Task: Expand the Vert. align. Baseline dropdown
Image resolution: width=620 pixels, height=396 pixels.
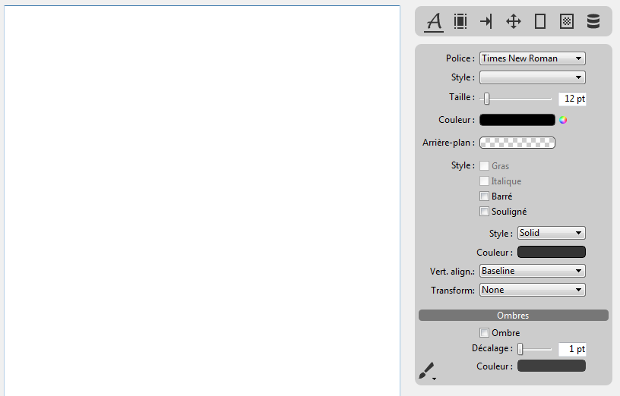Action: coord(532,271)
